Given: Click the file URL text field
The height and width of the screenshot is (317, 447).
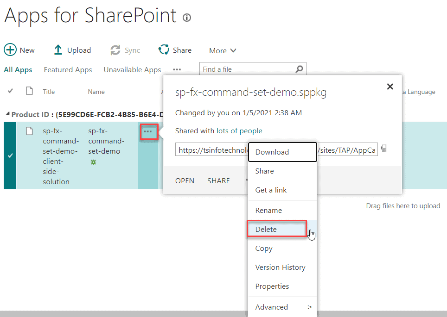Looking at the screenshot, I should [276, 150].
